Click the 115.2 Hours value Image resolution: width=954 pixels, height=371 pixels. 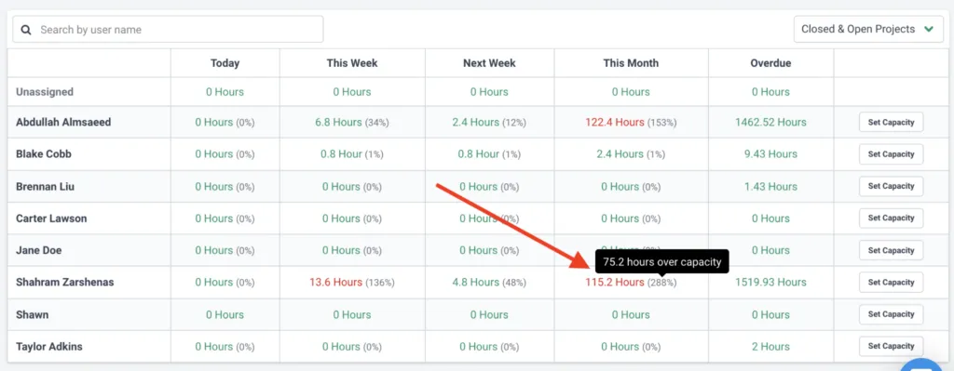tap(615, 283)
